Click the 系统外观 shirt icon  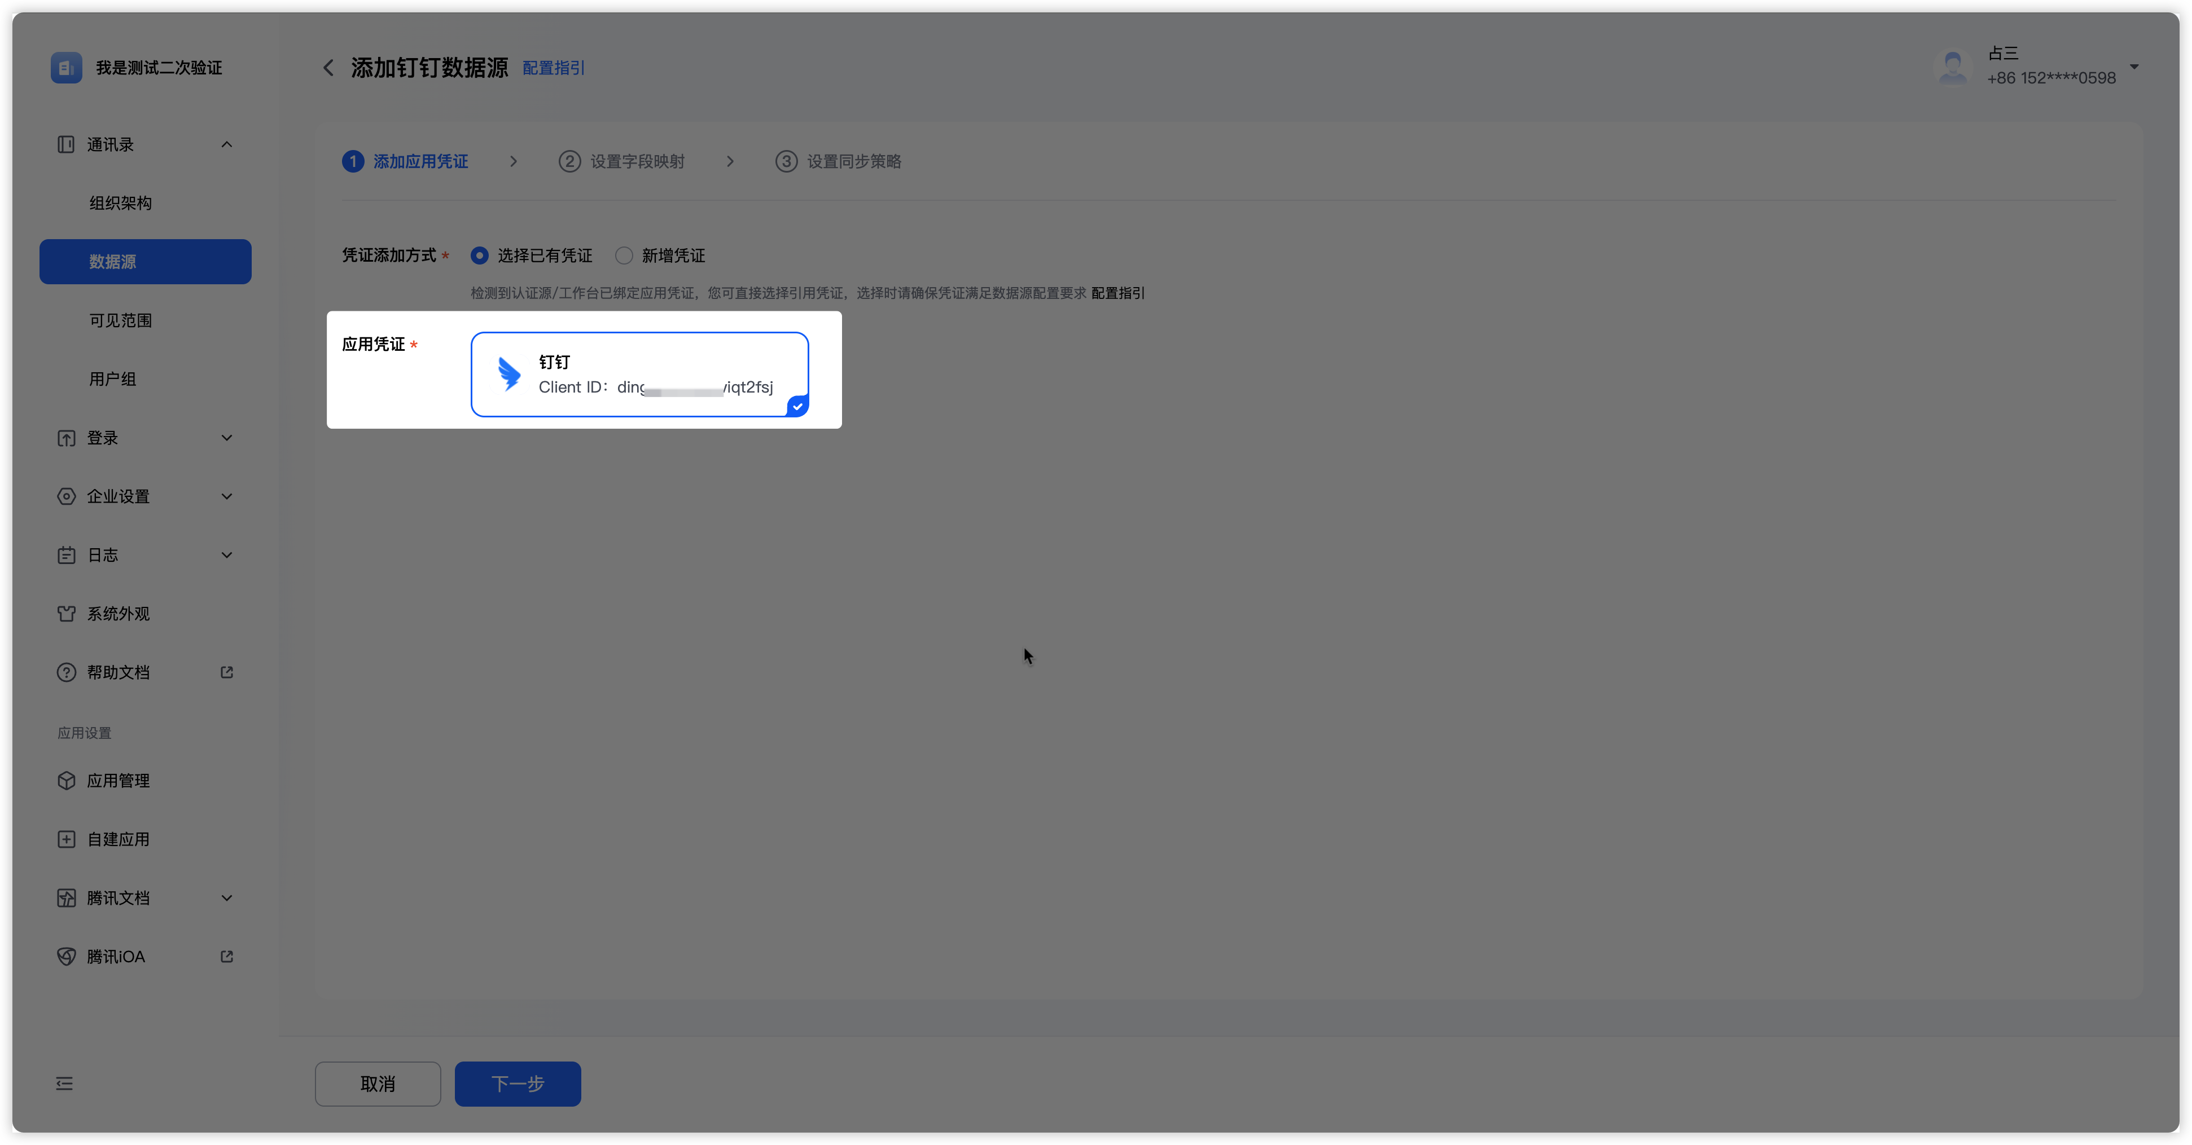(x=67, y=613)
